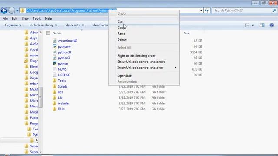Image resolution: width=278 pixels, height=156 pixels.
Task: Click the search magnifier icon
Action: 274,10
